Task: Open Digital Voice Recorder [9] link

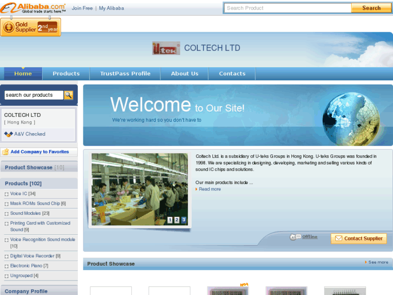Action: tap(35, 256)
